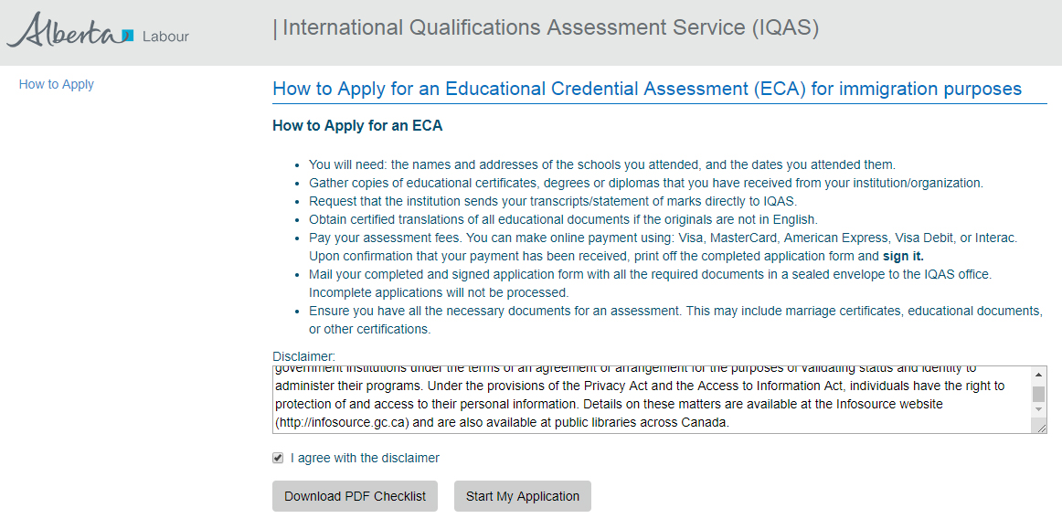Viewport: 1062px width, 529px height.
Task: Click the IQAS header title text
Action: (548, 27)
